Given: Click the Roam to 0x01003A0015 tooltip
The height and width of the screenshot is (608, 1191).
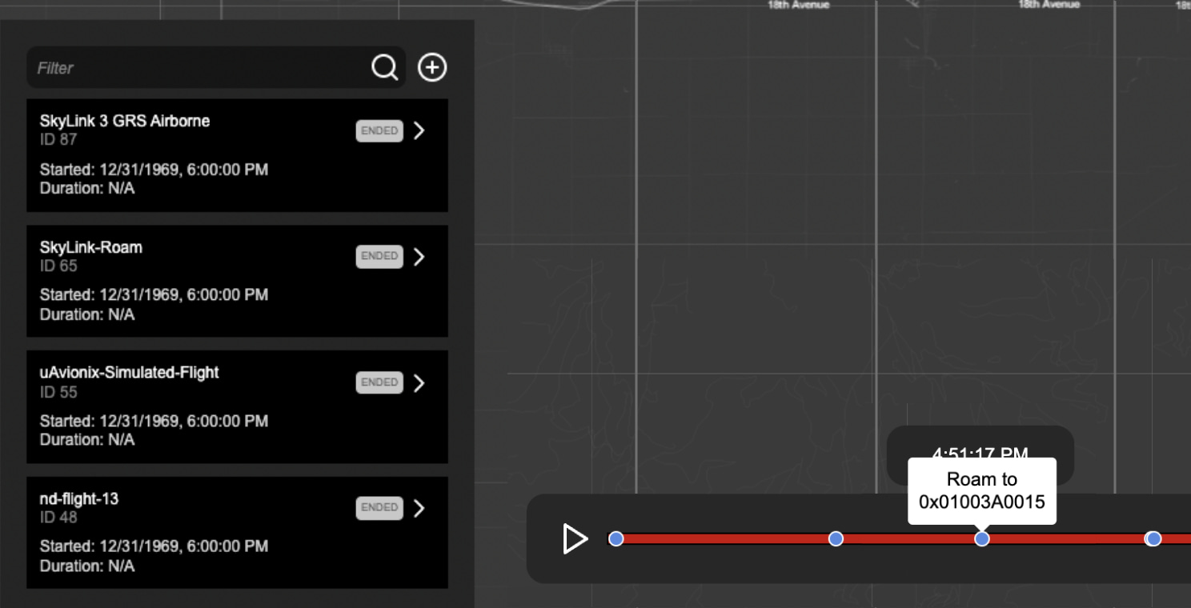Looking at the screenshot, I should (x=982, y=491).
